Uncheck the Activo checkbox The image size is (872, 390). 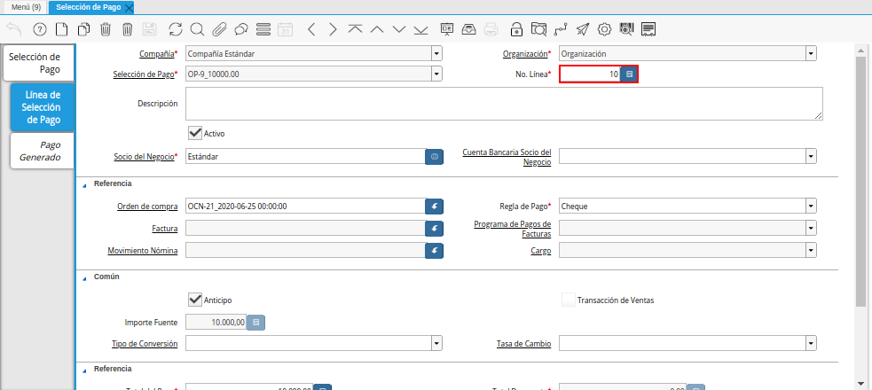coord(195,132)
